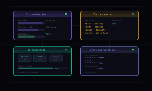Click '5 zaps active' text

[90, 72]
